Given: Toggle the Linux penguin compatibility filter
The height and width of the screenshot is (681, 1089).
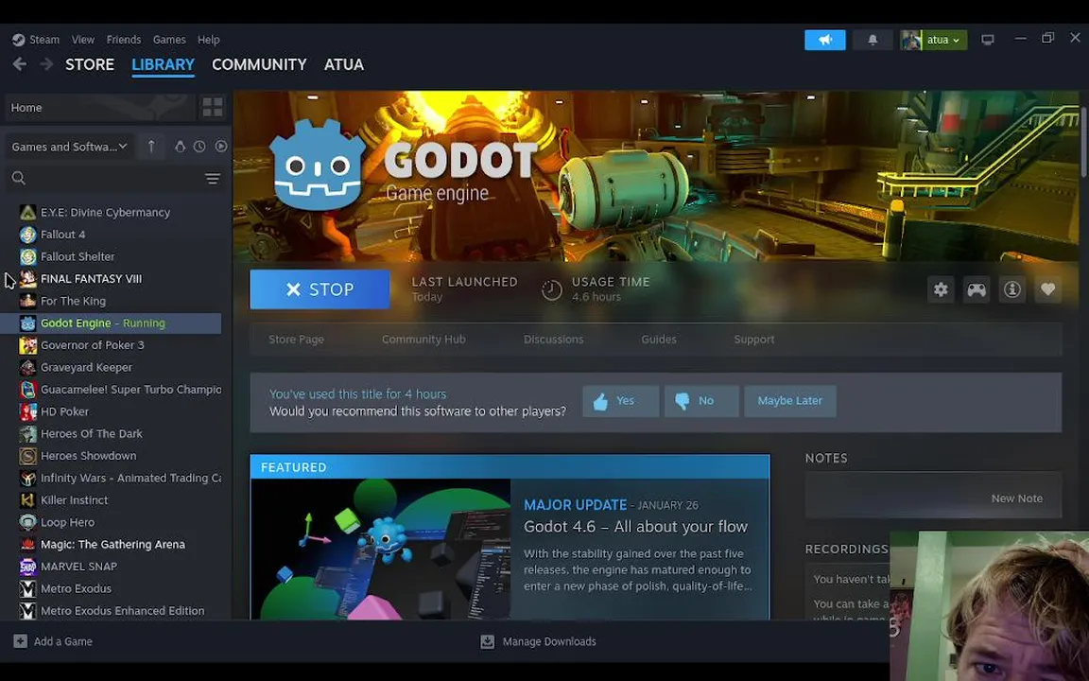Looking at the screenshot, I should [x=180, y=146].
